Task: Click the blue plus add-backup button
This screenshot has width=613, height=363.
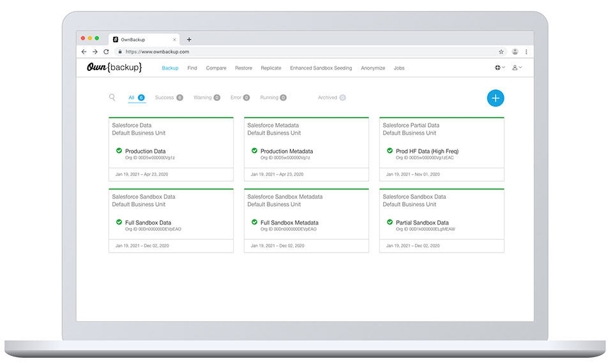Action: [496, 98]
